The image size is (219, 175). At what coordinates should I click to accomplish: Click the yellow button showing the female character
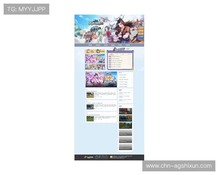100,51
